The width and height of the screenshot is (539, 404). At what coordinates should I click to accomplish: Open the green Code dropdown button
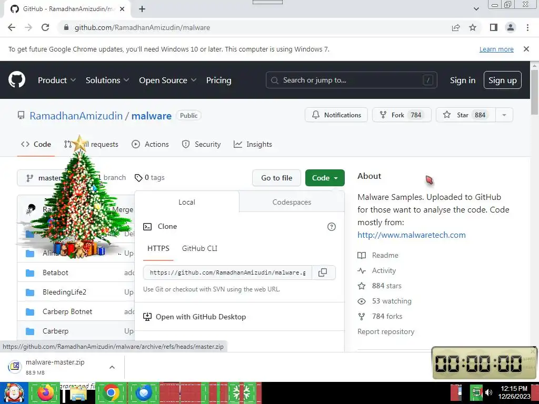(325, 178)
